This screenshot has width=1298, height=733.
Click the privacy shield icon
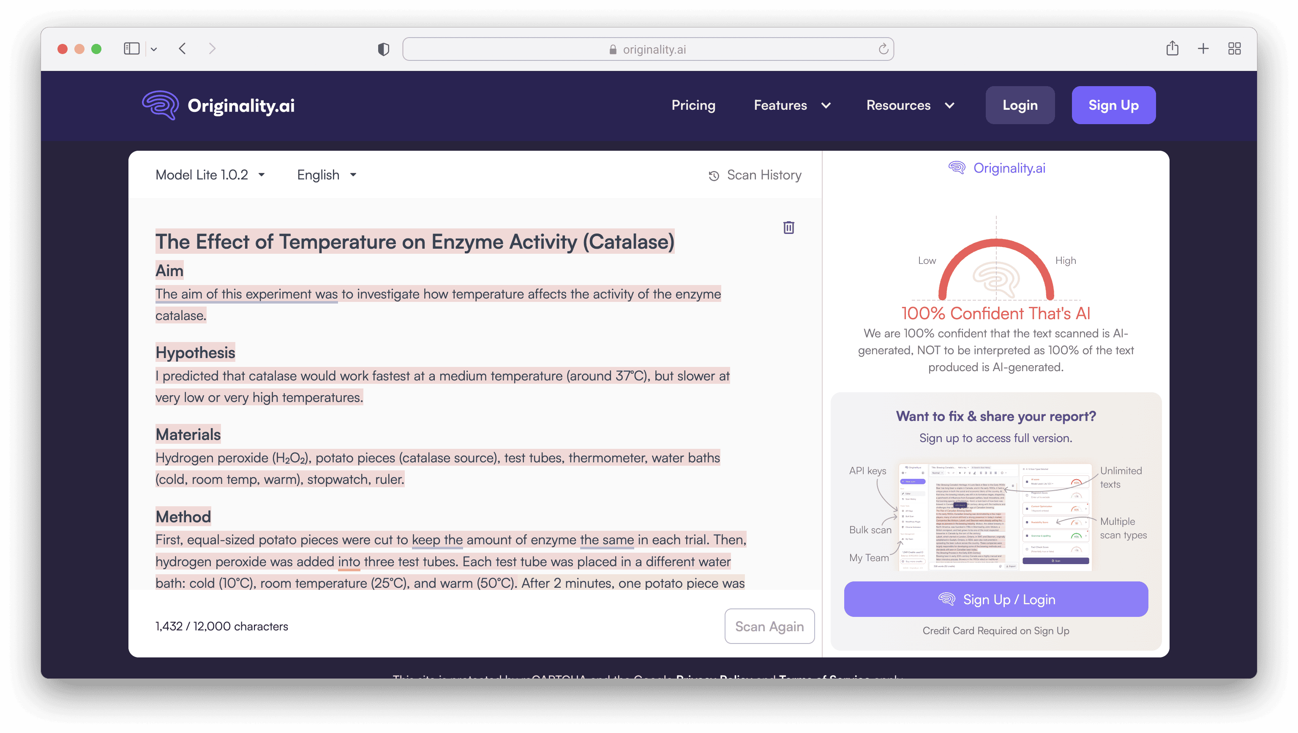click(384, 49)
